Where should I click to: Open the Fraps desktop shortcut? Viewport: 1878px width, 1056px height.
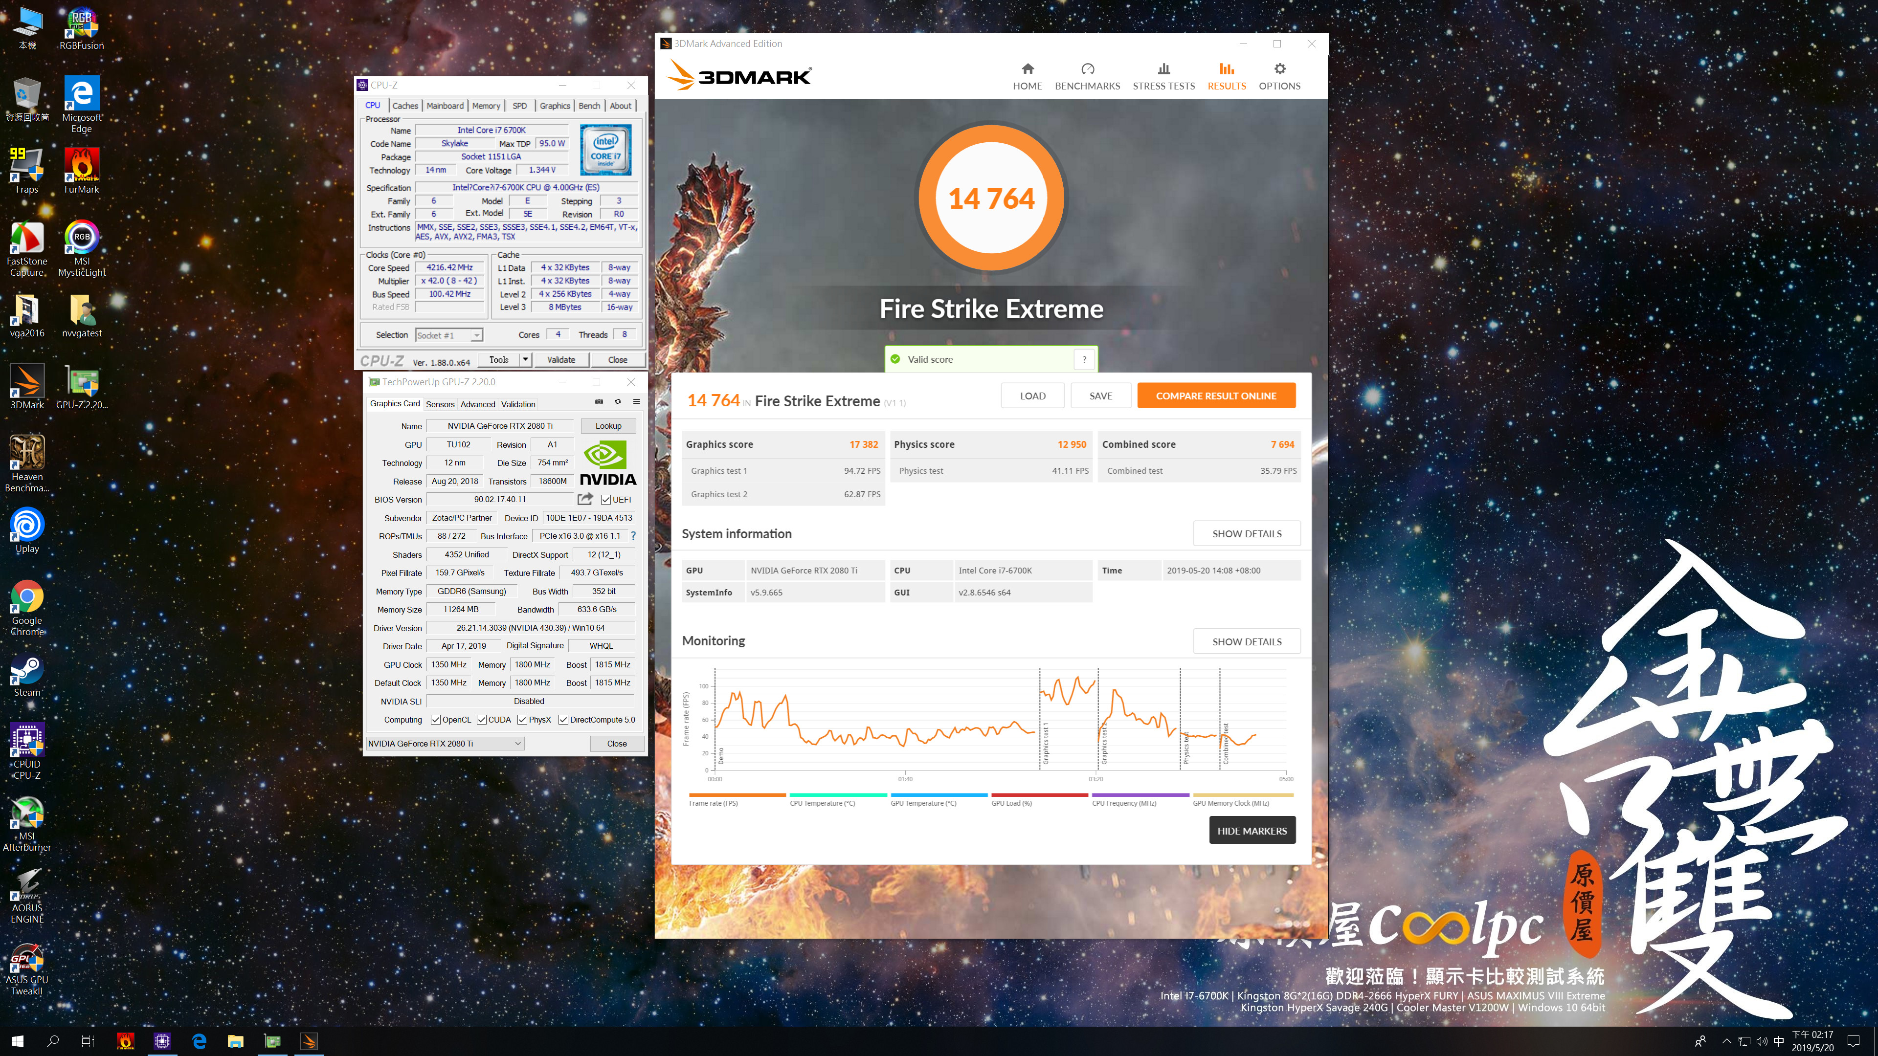27,171
